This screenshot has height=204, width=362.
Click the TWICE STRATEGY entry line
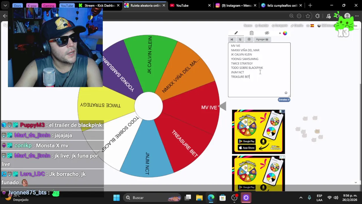tap(242, 63)
